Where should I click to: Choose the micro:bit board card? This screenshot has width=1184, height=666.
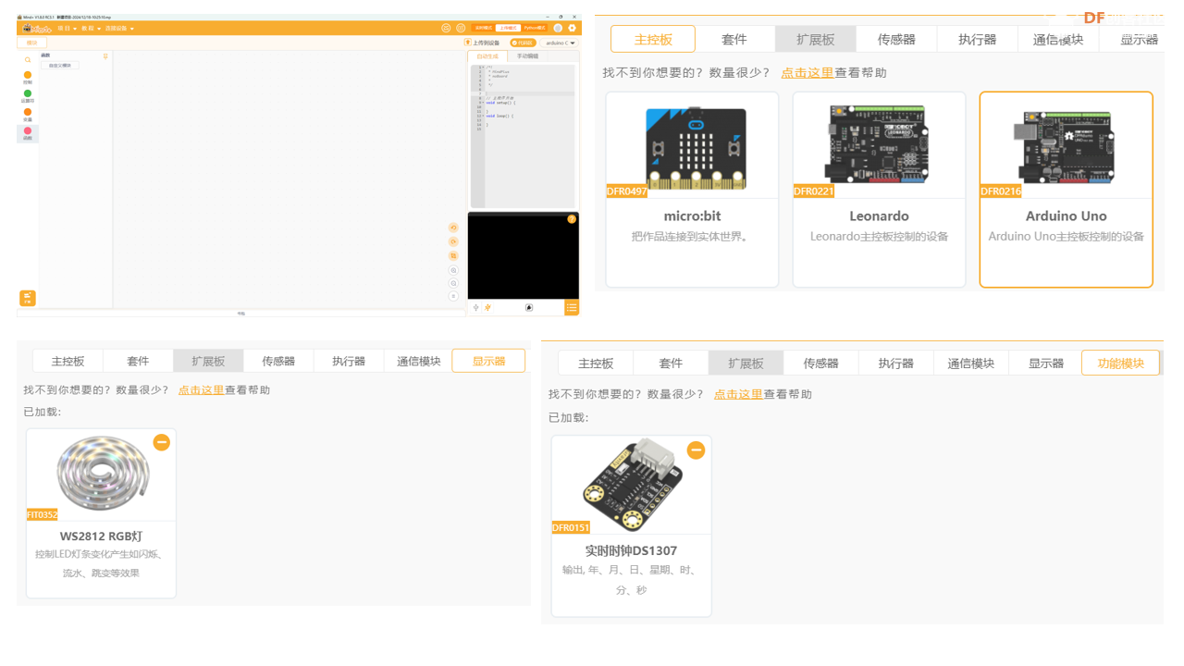tap(692, 190)
